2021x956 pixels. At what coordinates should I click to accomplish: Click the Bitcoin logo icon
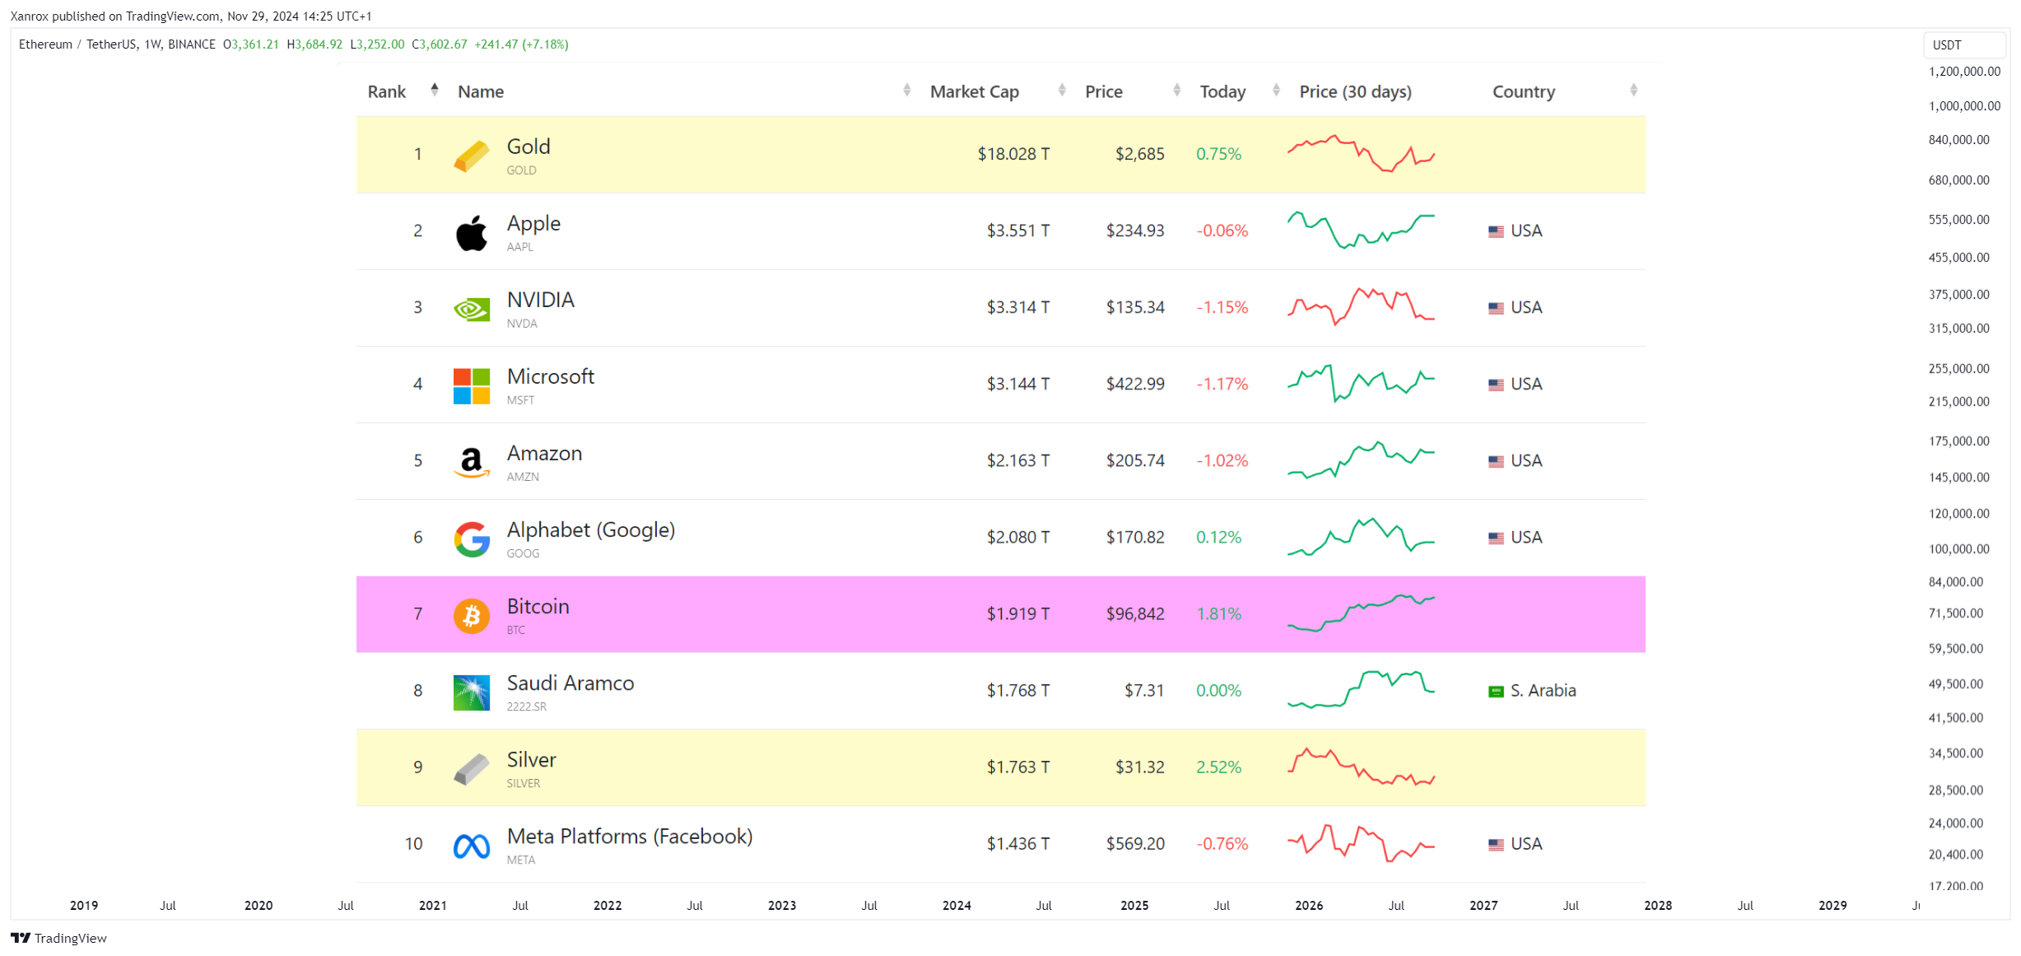(x=472, y=616)
